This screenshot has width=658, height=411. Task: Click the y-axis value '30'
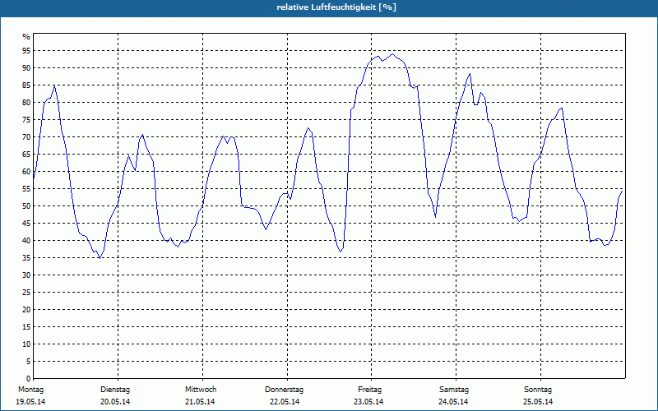pyautogui.click(x=26, y=275)
